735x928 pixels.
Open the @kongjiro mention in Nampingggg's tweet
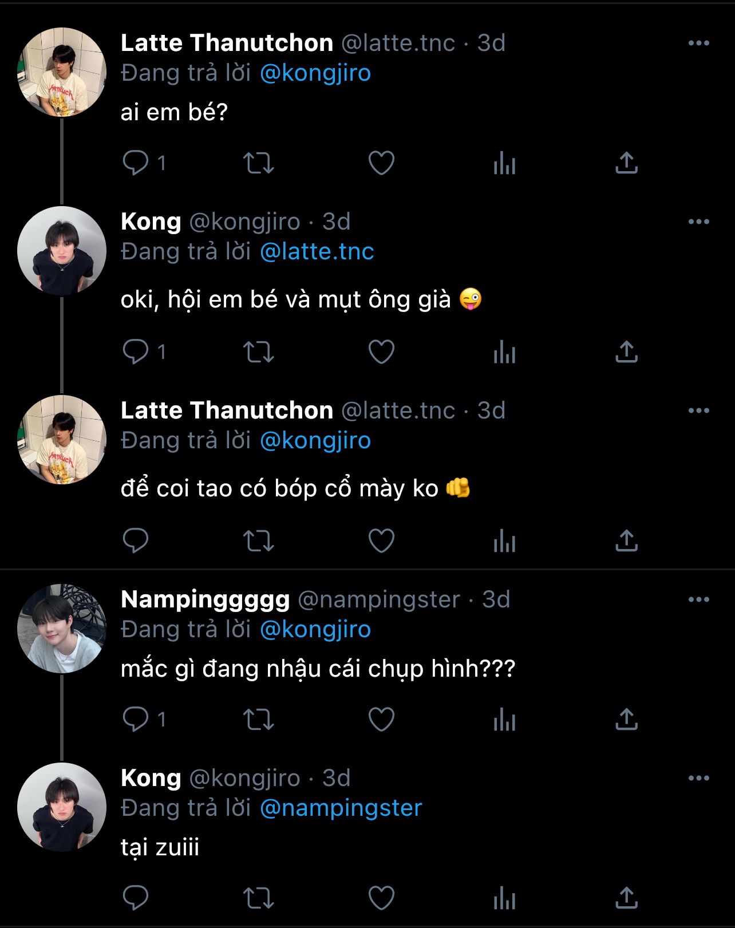point(315,629)
